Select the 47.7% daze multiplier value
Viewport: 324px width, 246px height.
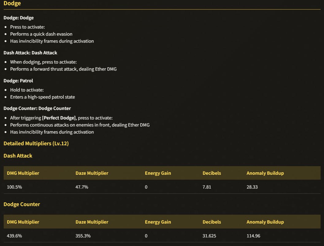click(82, 187)
